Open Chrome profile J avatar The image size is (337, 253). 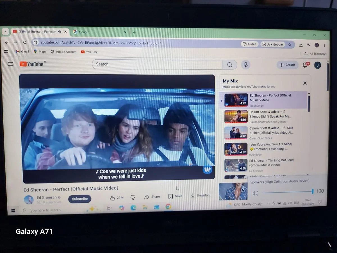317,45
